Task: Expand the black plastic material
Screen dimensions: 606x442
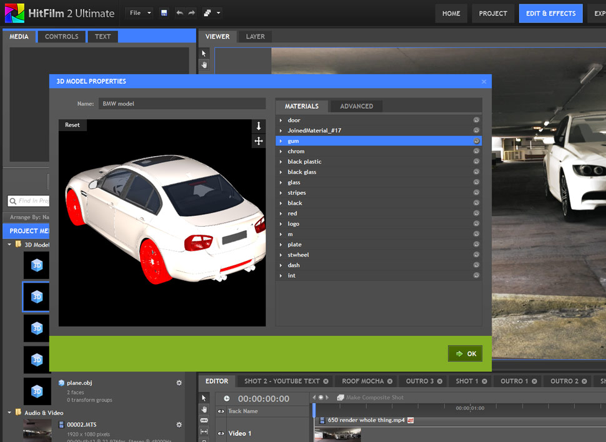Action: [x=281, y=162]
